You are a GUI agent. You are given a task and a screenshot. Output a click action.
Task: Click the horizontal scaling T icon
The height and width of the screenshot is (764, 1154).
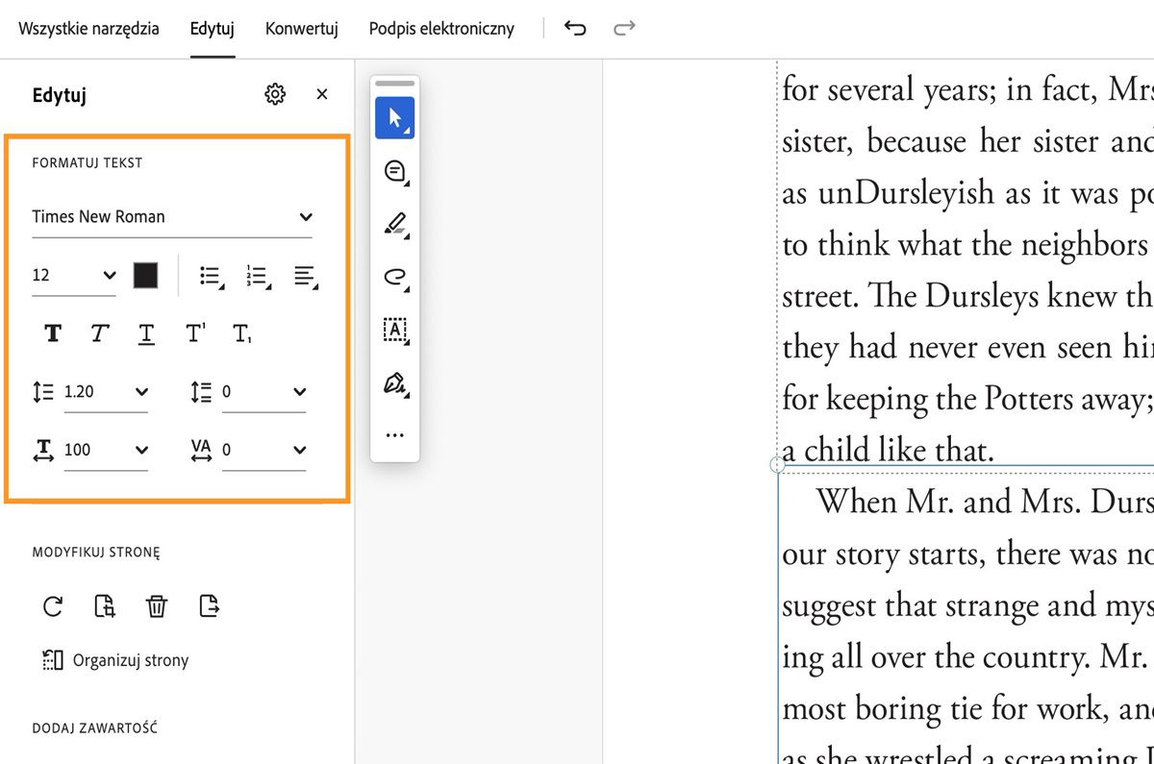pos(43,450)
